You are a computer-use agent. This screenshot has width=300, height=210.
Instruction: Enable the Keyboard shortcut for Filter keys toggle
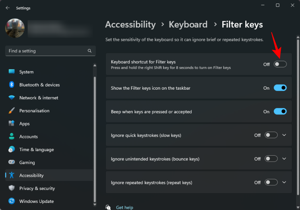pos(280,64)
